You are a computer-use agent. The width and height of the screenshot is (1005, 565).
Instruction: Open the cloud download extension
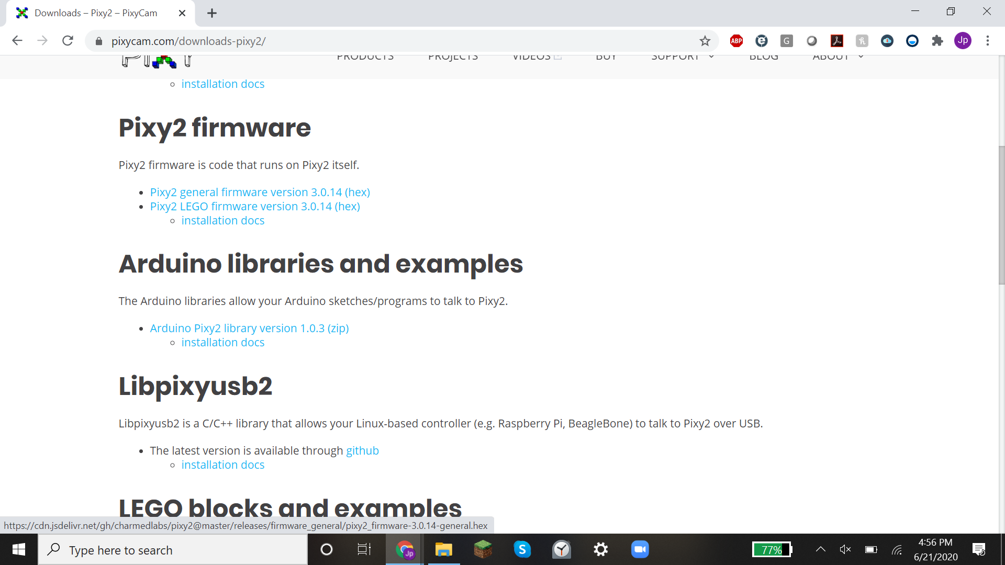point(887,40)
